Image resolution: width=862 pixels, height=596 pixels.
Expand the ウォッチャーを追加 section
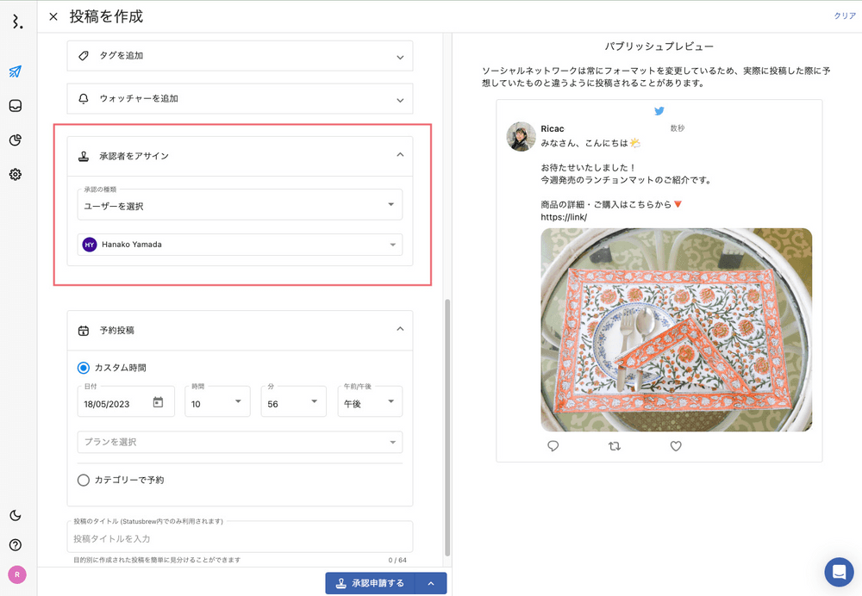pyautogui.click(x=240, y=99)
